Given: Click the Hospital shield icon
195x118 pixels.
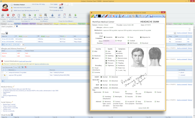Looking at the screenshot, I should click(8, 15).
